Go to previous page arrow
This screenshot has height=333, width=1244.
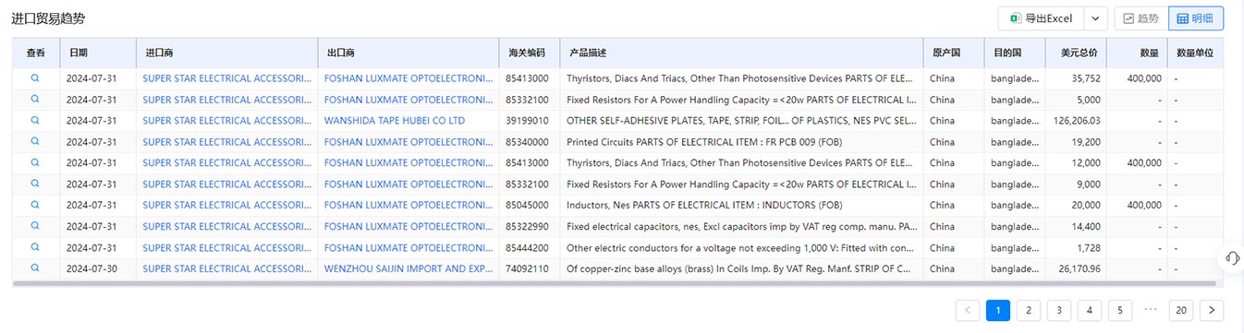[x=968, y=310]
